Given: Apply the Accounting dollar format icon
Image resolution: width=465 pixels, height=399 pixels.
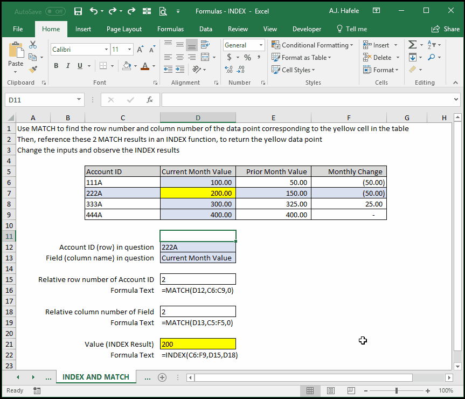Looking at the screenshot, I should [229, 57].
